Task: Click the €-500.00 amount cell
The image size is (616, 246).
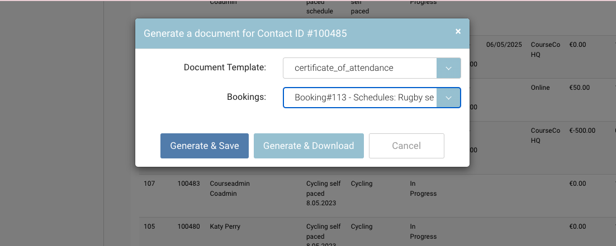Action: pyautogui.click(x=582, y=131)
